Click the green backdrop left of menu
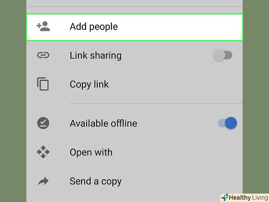Screen dimensions: 269x202 tap(13, 101)
